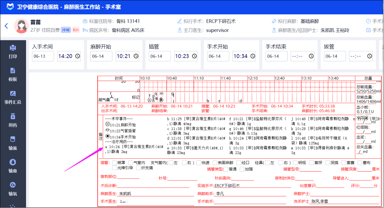
Task: Check the 快速 checkbox
Action: [x=198, y=163]
